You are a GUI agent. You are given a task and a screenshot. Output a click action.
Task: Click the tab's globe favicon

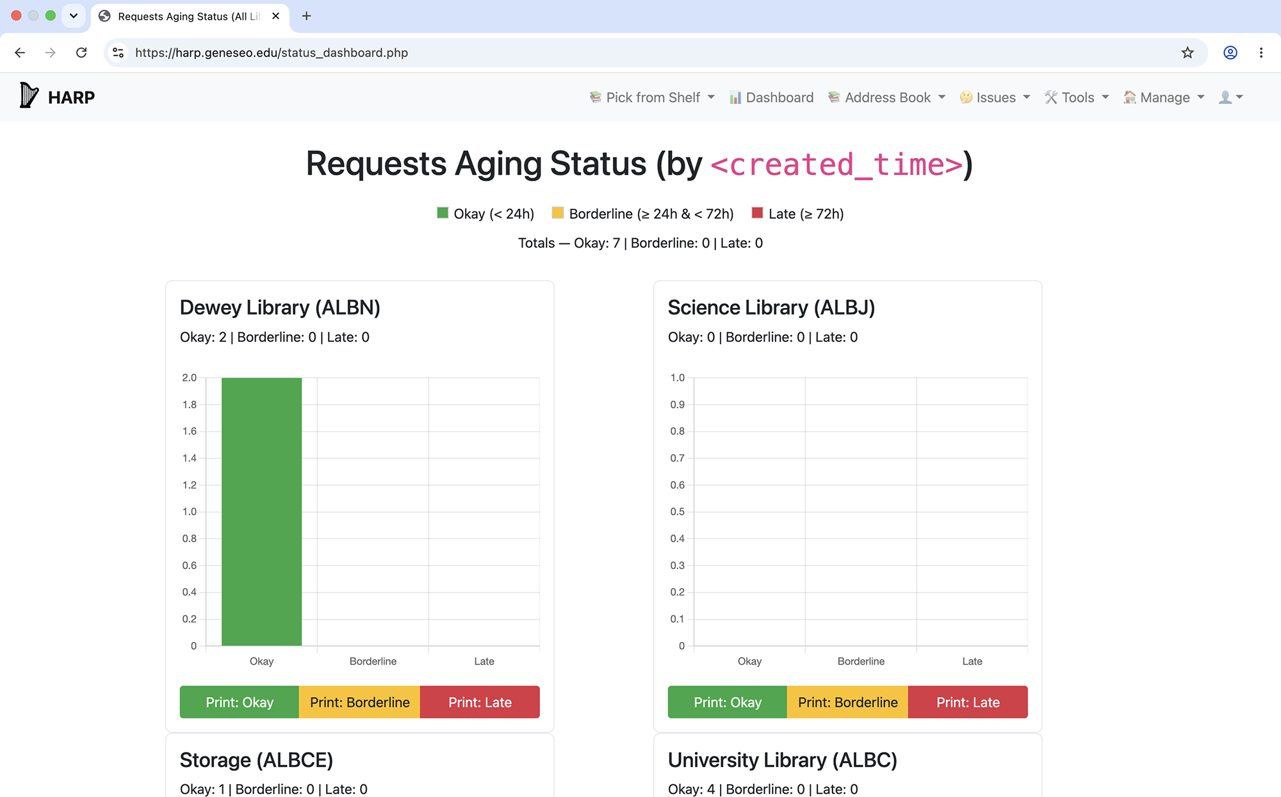coord(104,16)
